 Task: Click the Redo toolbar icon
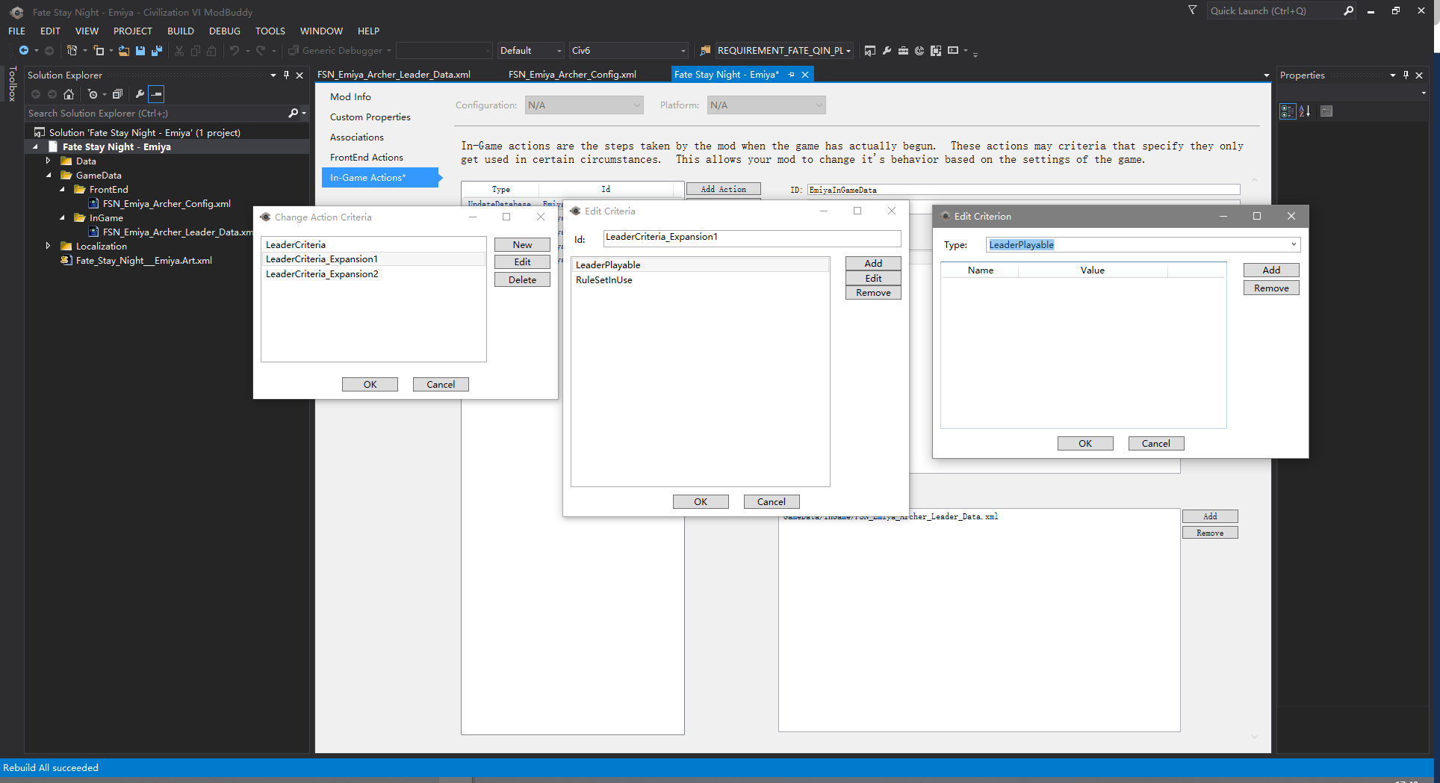(261, 51)
